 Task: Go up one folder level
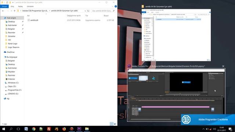click(15, 11)
